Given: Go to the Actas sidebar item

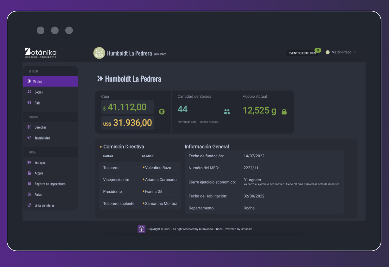Looking at the screenshot, I should point(38,195).
